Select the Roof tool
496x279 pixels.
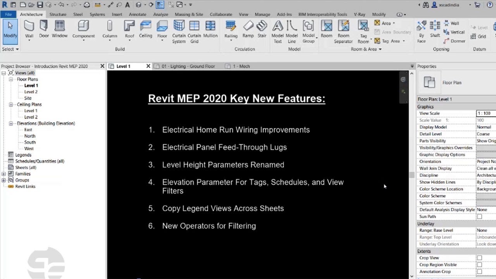(129, 30)
